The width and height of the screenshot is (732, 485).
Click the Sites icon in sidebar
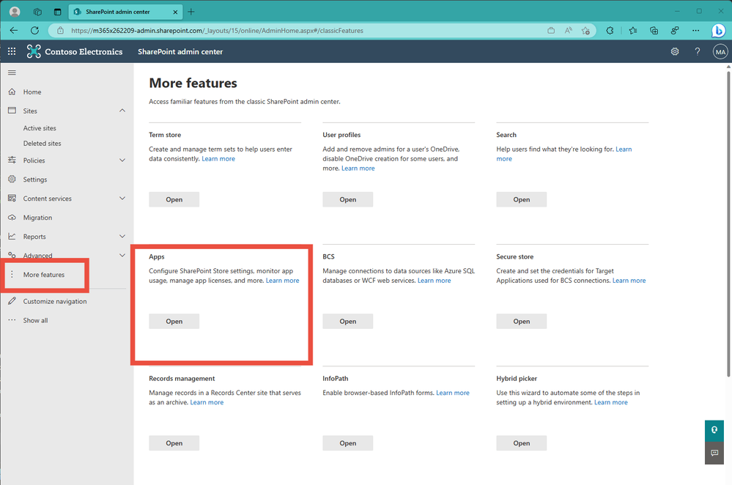pyautogui.click(x=12, y=111)
